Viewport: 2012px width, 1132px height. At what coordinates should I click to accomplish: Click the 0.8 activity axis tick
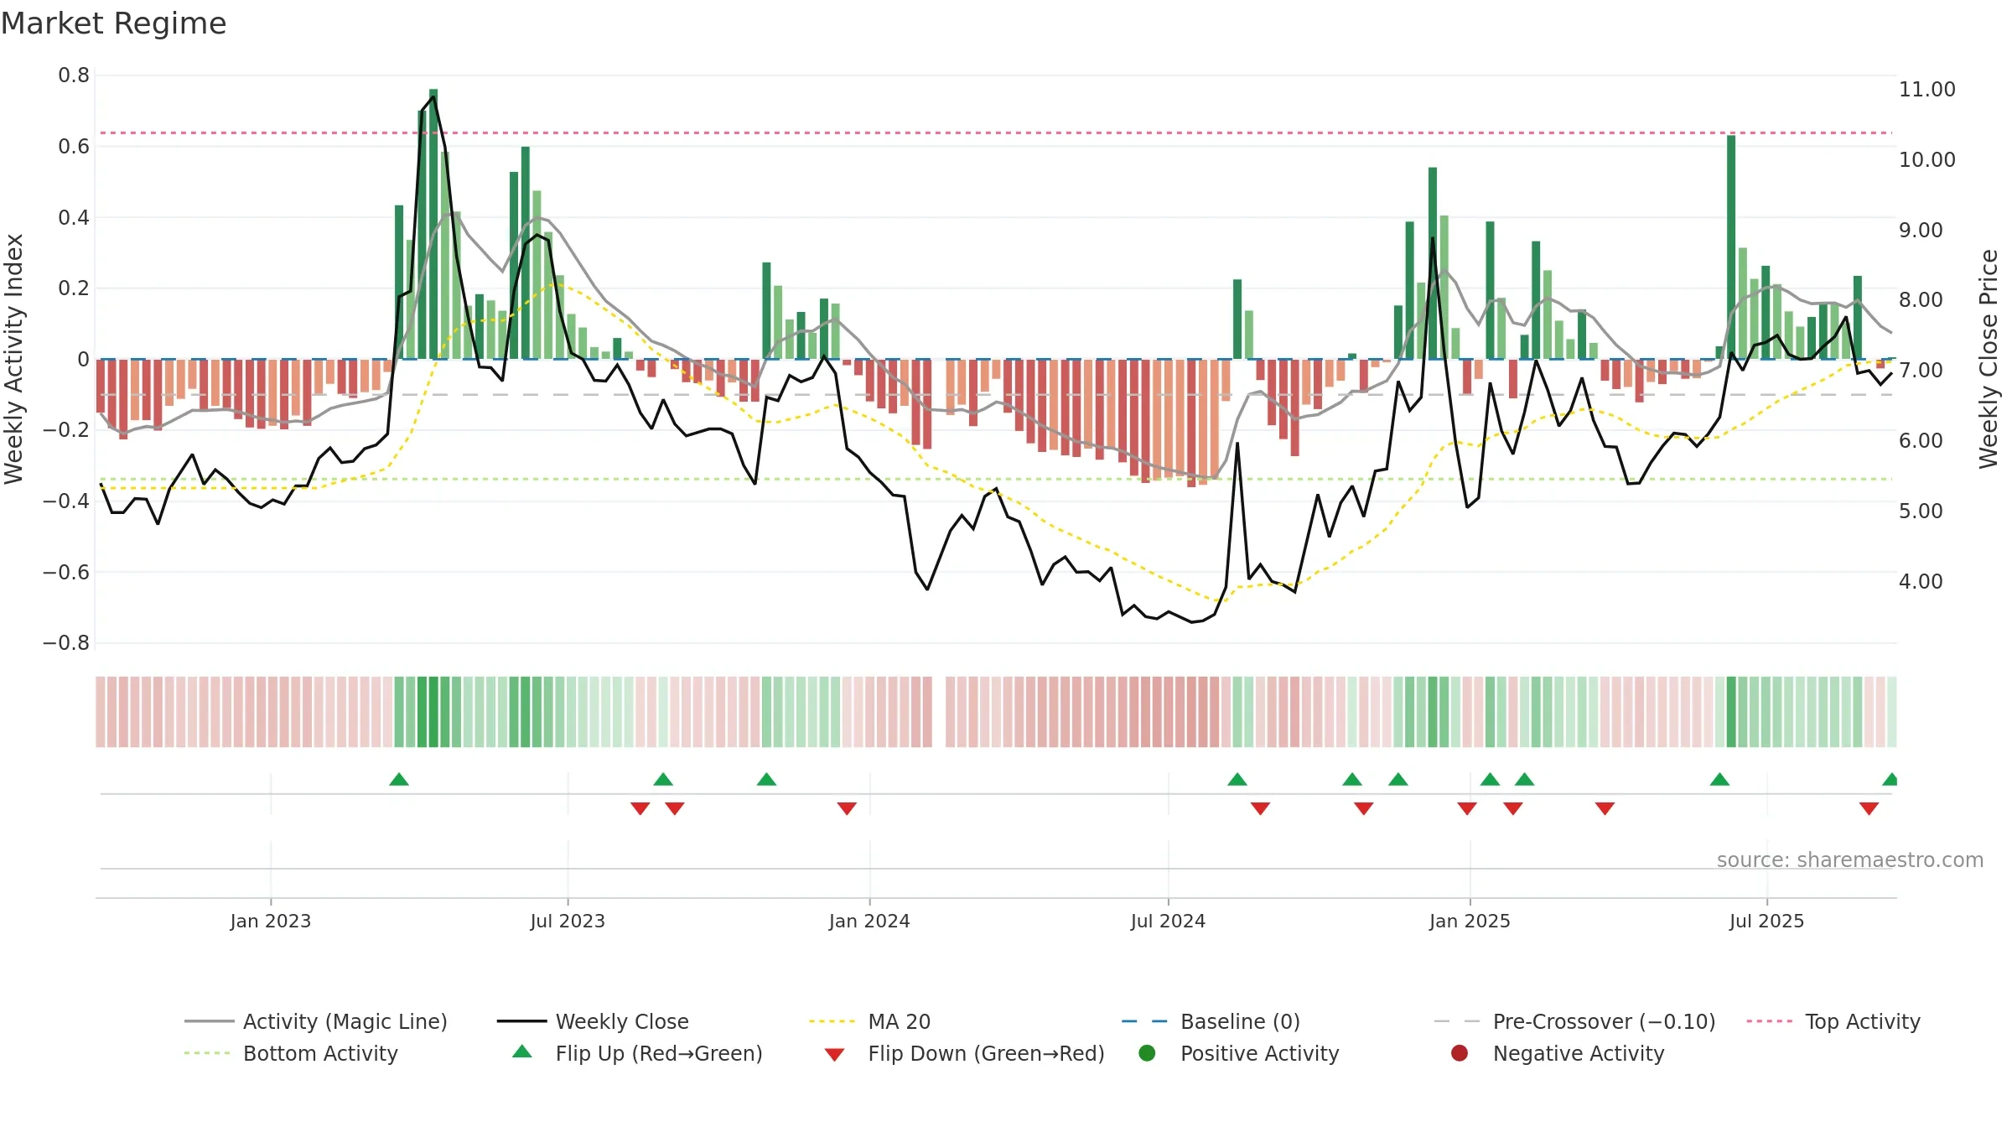tap(74, 75)
